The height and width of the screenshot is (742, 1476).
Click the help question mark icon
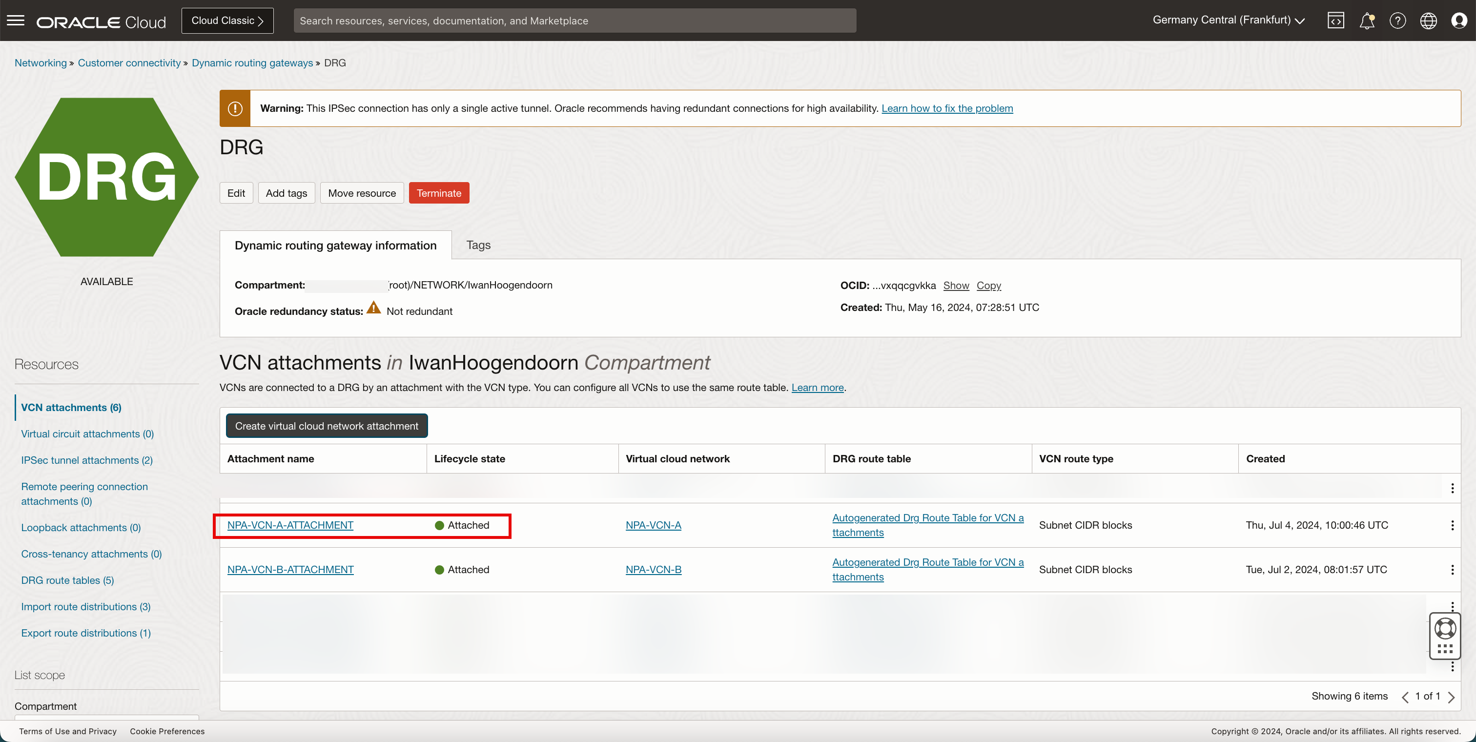[x=1397, y=21]
